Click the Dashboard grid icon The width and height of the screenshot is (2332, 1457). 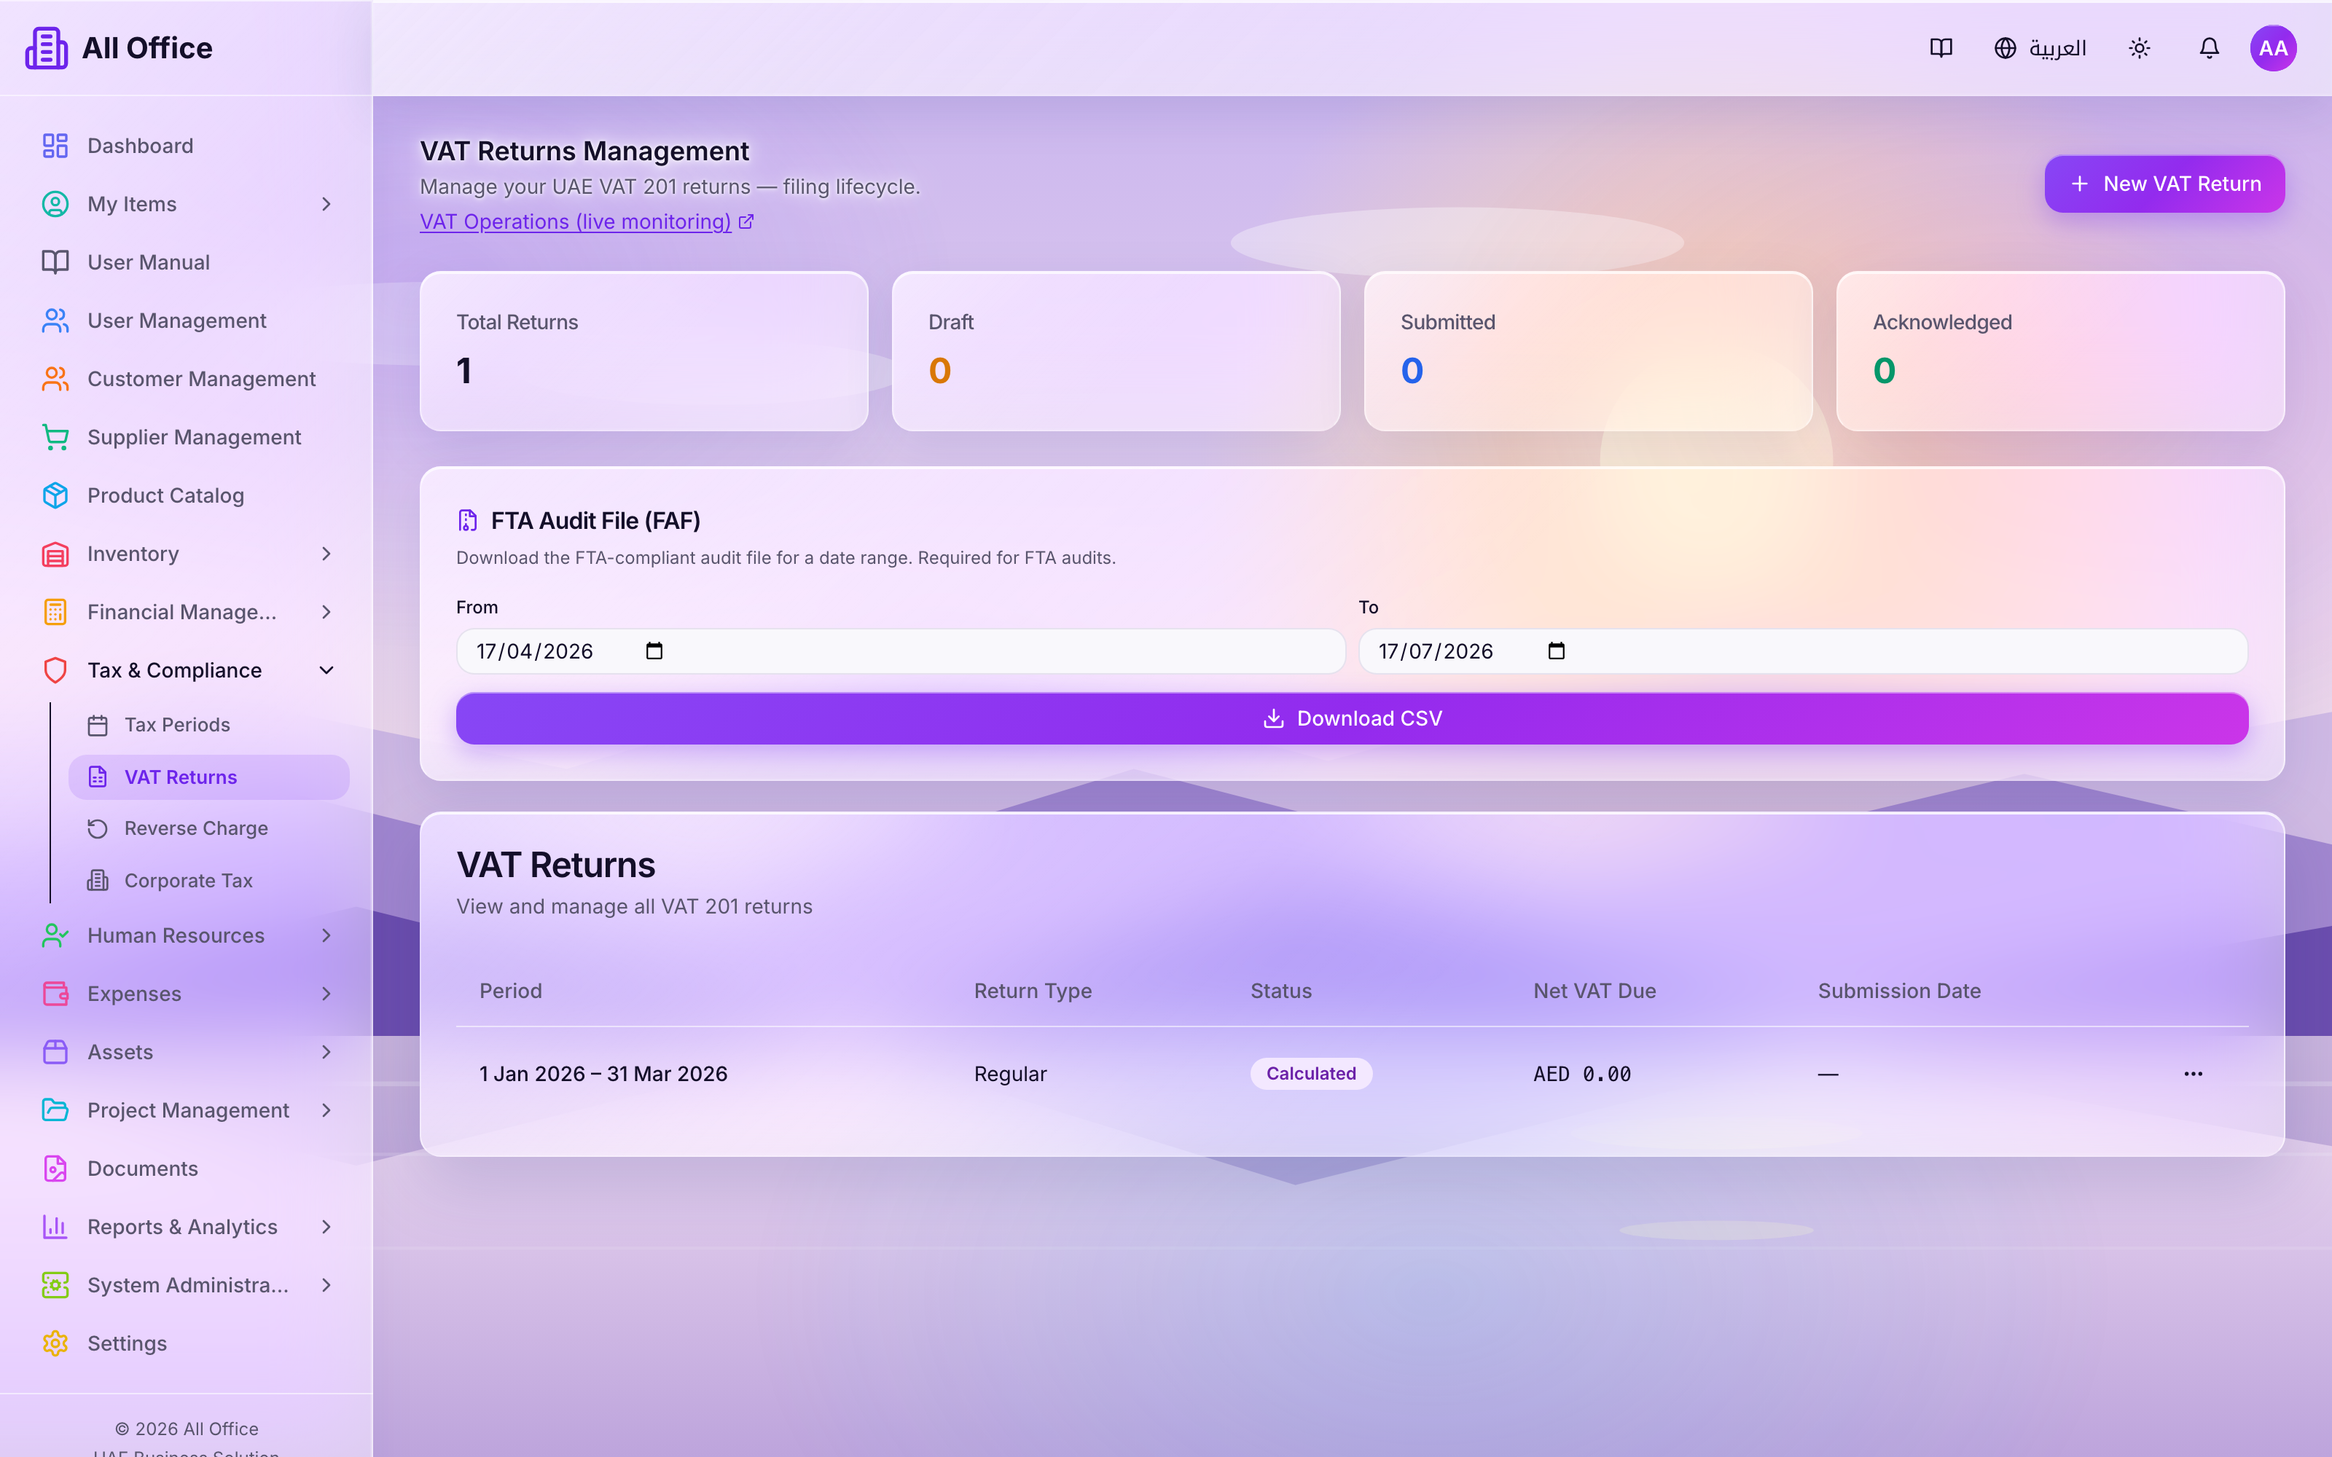coord(55,146)
